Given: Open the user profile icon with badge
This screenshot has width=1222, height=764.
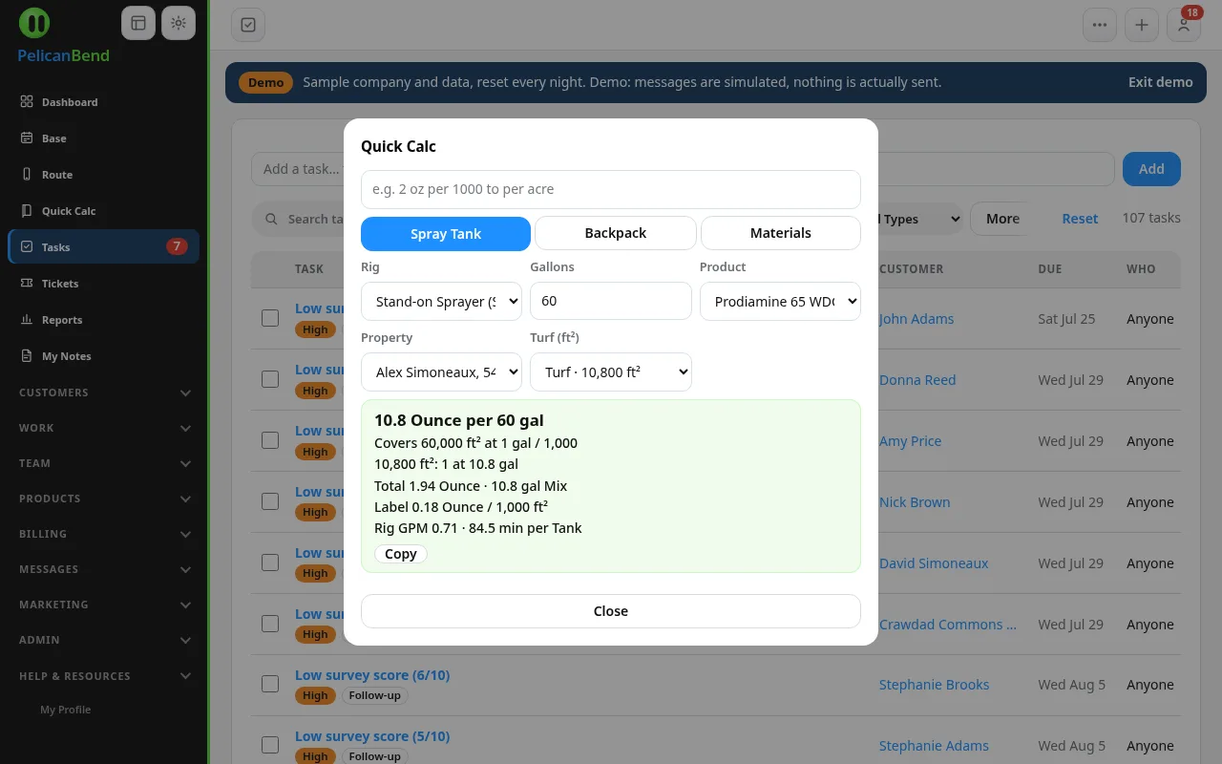Looking at the screenshot, I should coord(1184,25).
